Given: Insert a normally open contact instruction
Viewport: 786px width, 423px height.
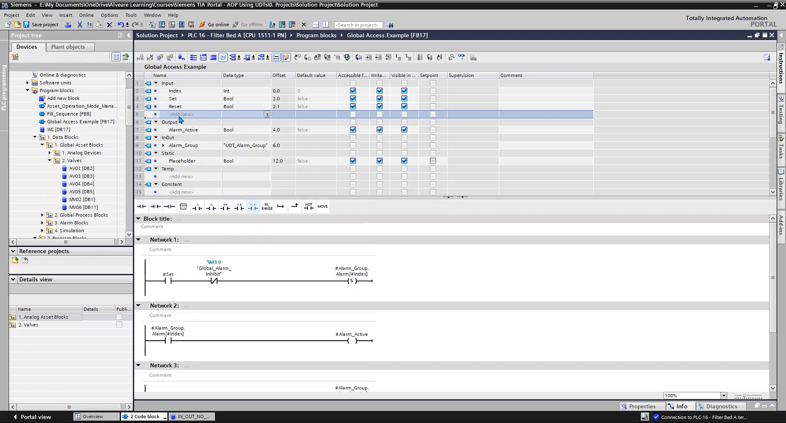Looking at the screenshot, I should 141,207.
